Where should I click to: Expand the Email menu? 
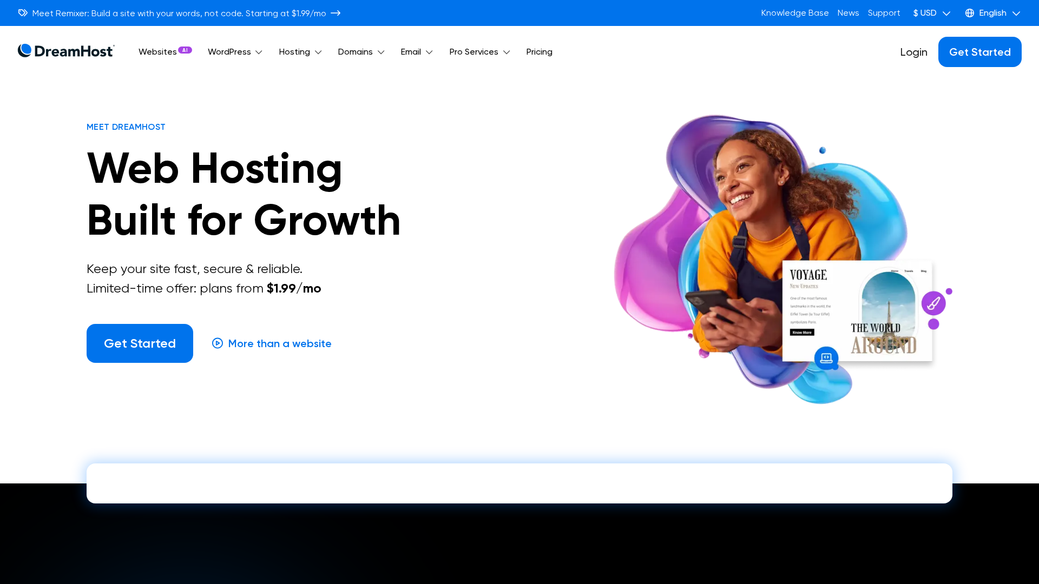click(x=417, y=52)
